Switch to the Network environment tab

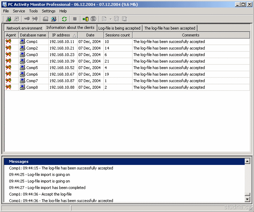(24, 28)
